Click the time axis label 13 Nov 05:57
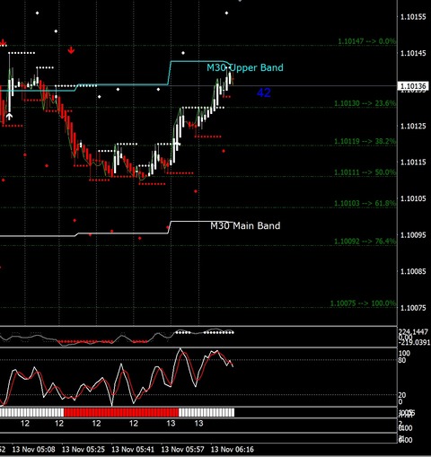 pos(182,450)
